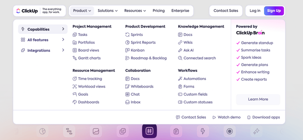Image resolution: width=303 pixels, height=140 pixels.
Task: Click the Learn More button
Action: click(x=258, y=100)
